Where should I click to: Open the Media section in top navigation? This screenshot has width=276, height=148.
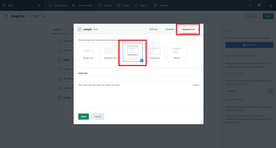click(123, 6)
